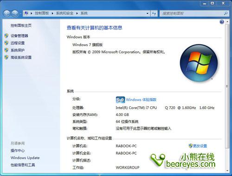The image size is (232, 176).
Task: Click the back navigation arrow button
Action: [x=7, y=13]
